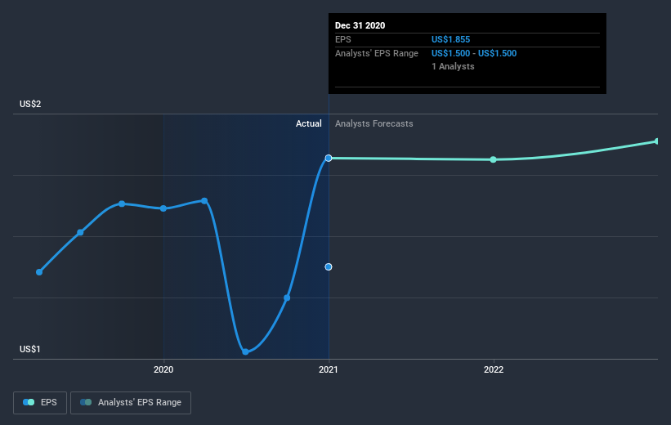This screenshot has width=671, height=425.
Task: Toggle the EPS legend button
Action: pyautogui.click(x=40, y=403)
